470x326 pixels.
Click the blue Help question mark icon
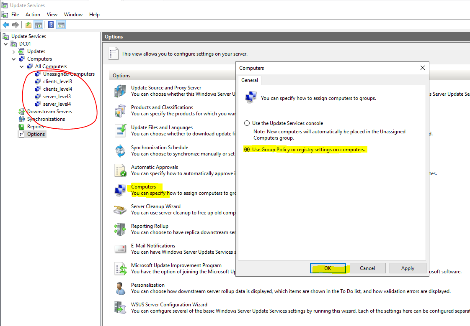51,25
